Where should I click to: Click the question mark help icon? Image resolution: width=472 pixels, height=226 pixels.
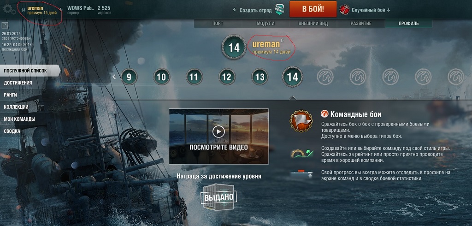point(5,25)
